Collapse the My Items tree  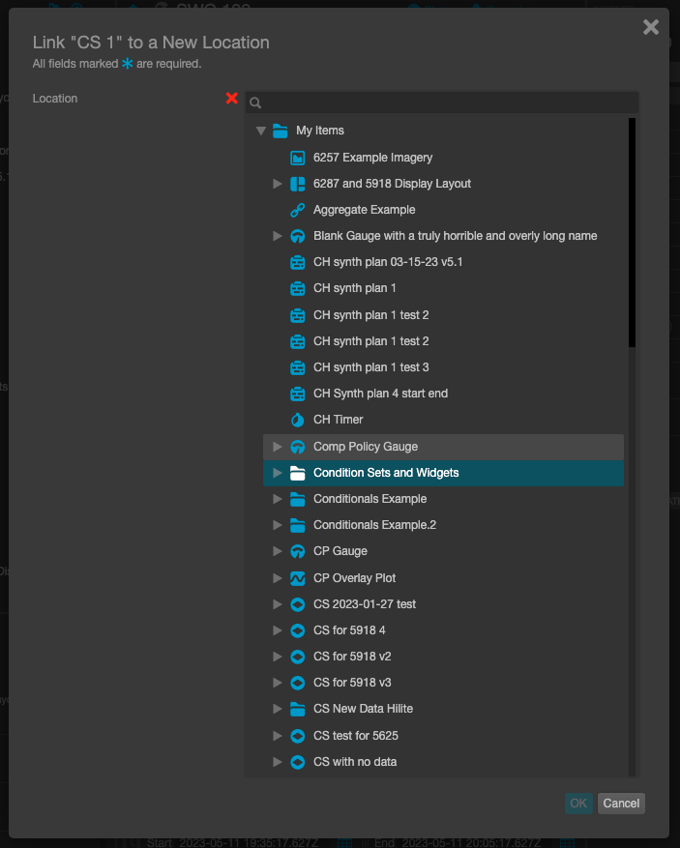[x=261, y=130]
